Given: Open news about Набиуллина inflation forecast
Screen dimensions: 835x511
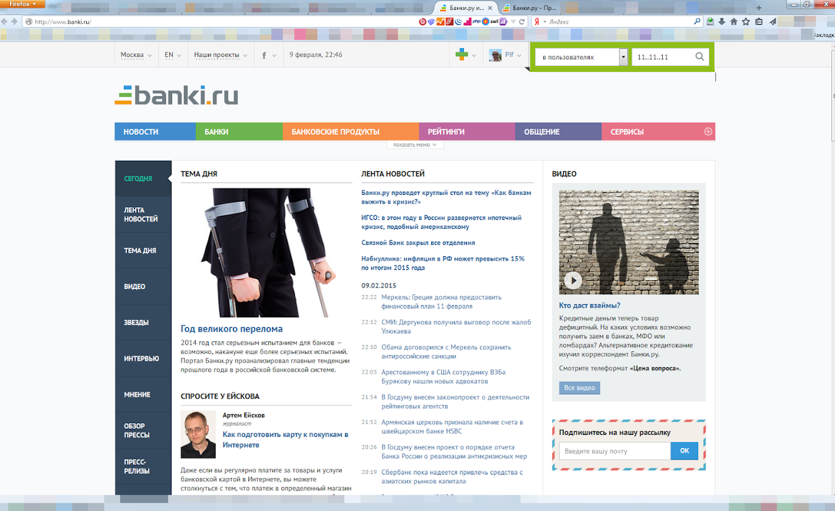Looking at the screenshot, I should point(443,263).
